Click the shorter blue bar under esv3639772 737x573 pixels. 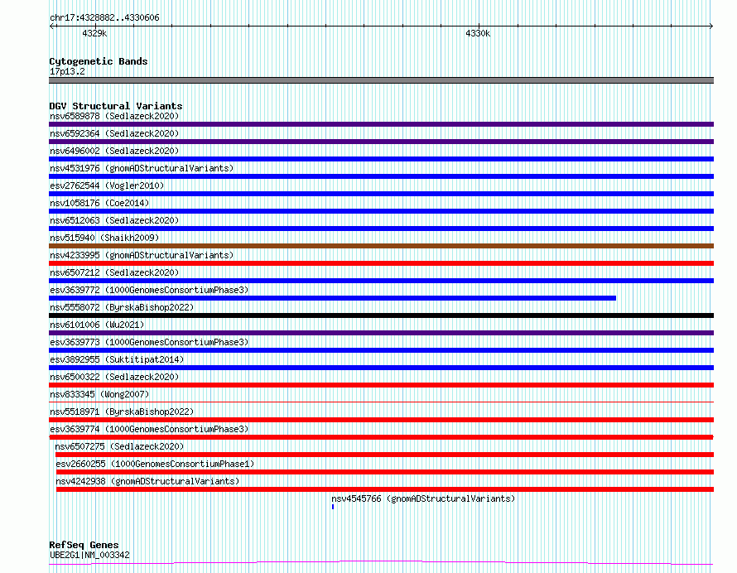click(332, 298)
